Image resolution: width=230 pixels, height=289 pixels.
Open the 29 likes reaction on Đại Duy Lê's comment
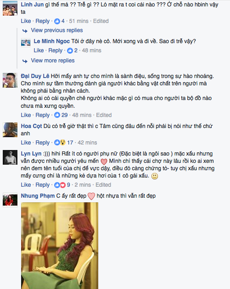point(61,115)
